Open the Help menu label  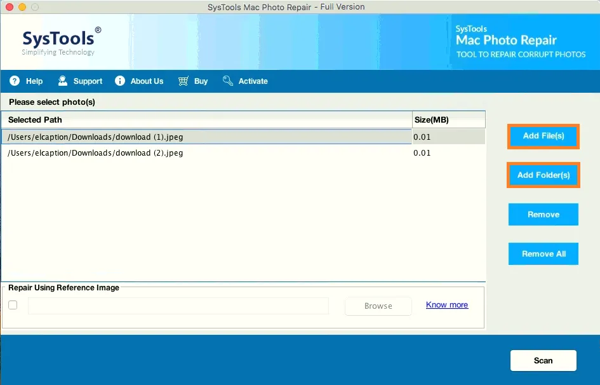point(34,81)
